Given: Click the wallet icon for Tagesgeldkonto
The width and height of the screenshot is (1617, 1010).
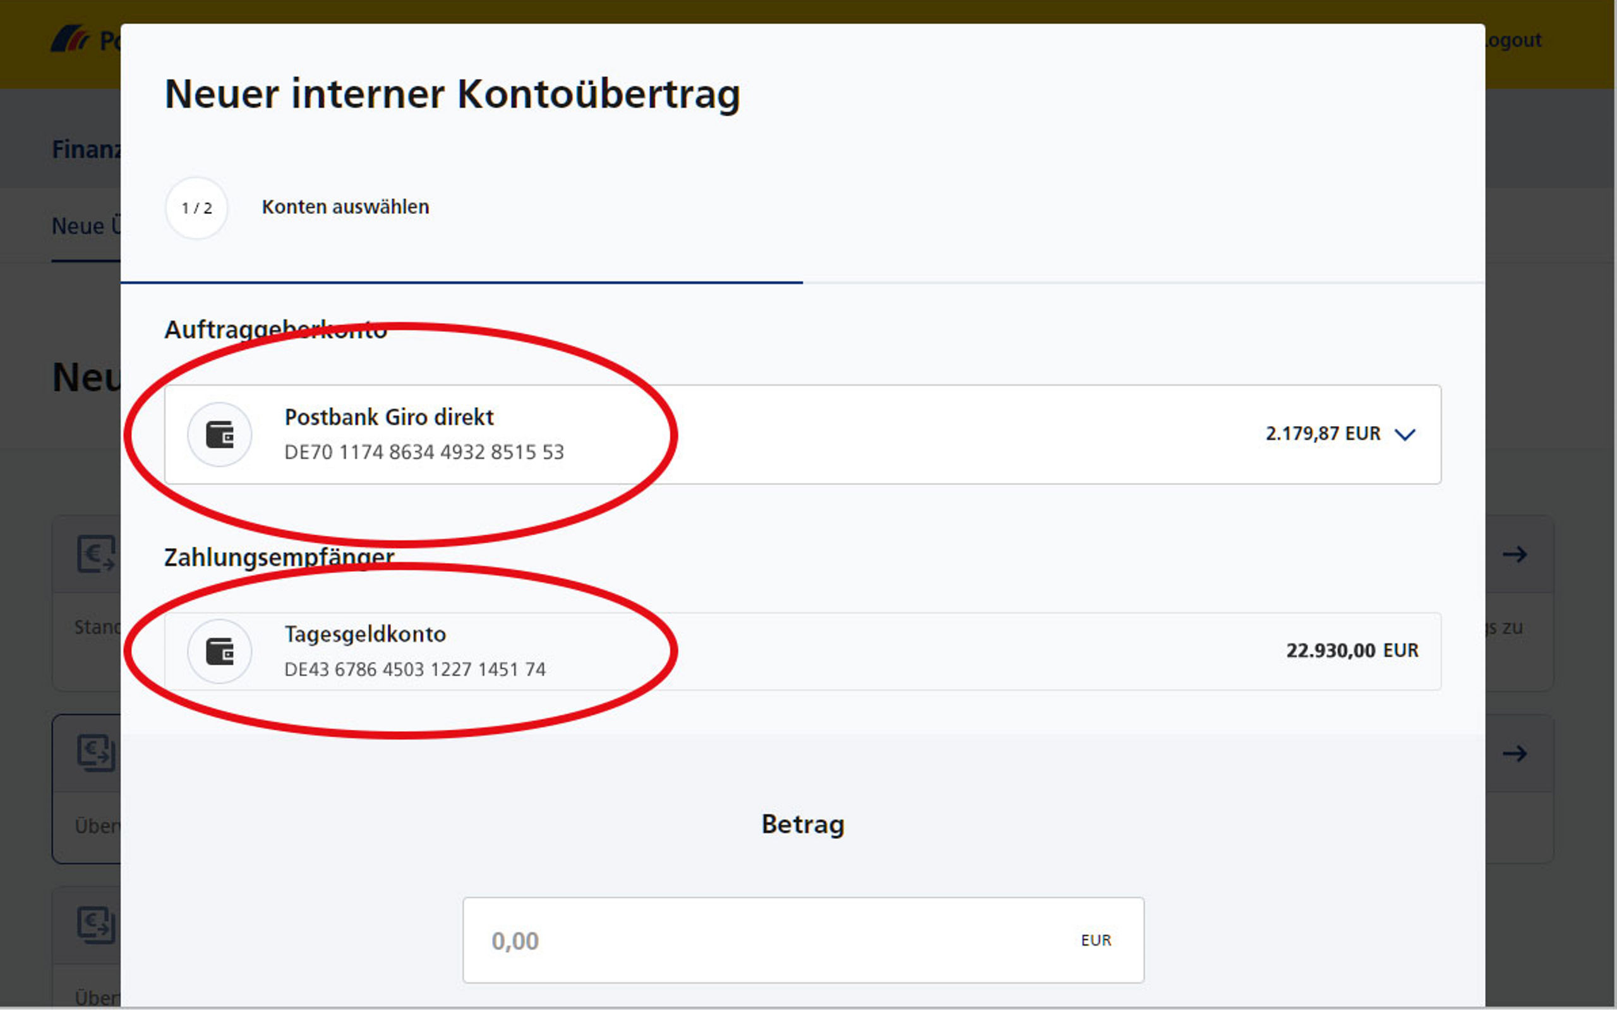Looking at the screenshot, I should (219, 651).
